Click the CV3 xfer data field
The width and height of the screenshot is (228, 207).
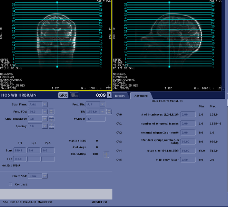(x=188, y=141)
